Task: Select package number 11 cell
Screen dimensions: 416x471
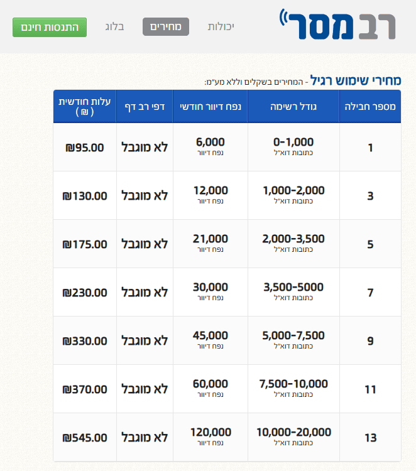Action: click(x=370, y=389)
